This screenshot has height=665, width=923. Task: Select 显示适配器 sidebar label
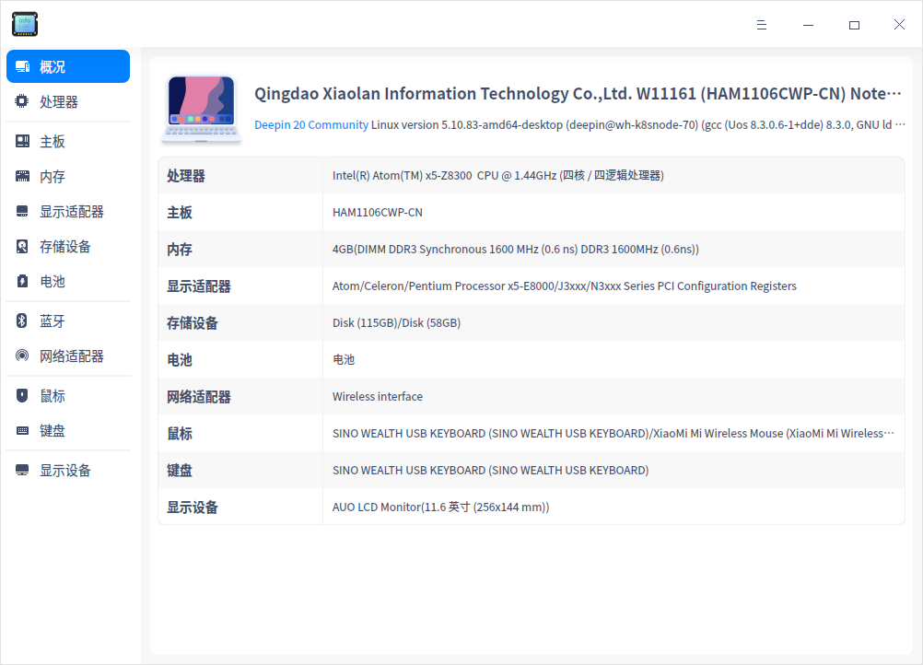coord(72,212)
